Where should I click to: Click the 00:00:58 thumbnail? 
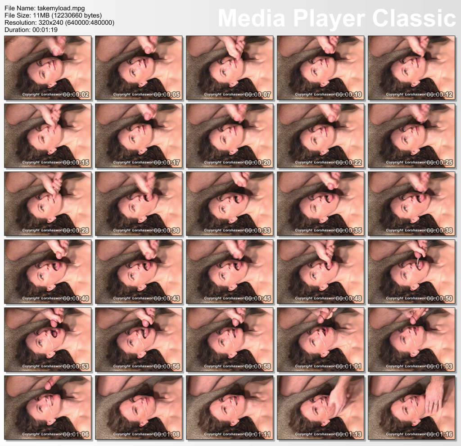229,339
